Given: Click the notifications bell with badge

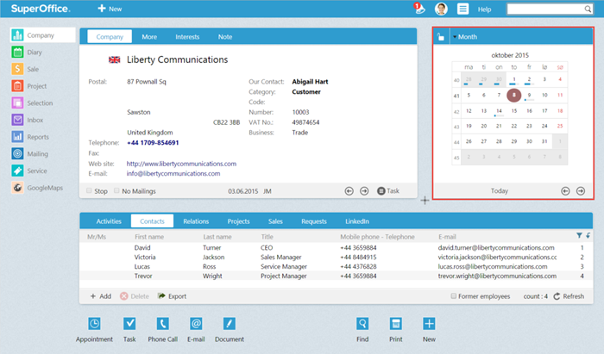Looking at the screenshot, I should click(419, 9).
